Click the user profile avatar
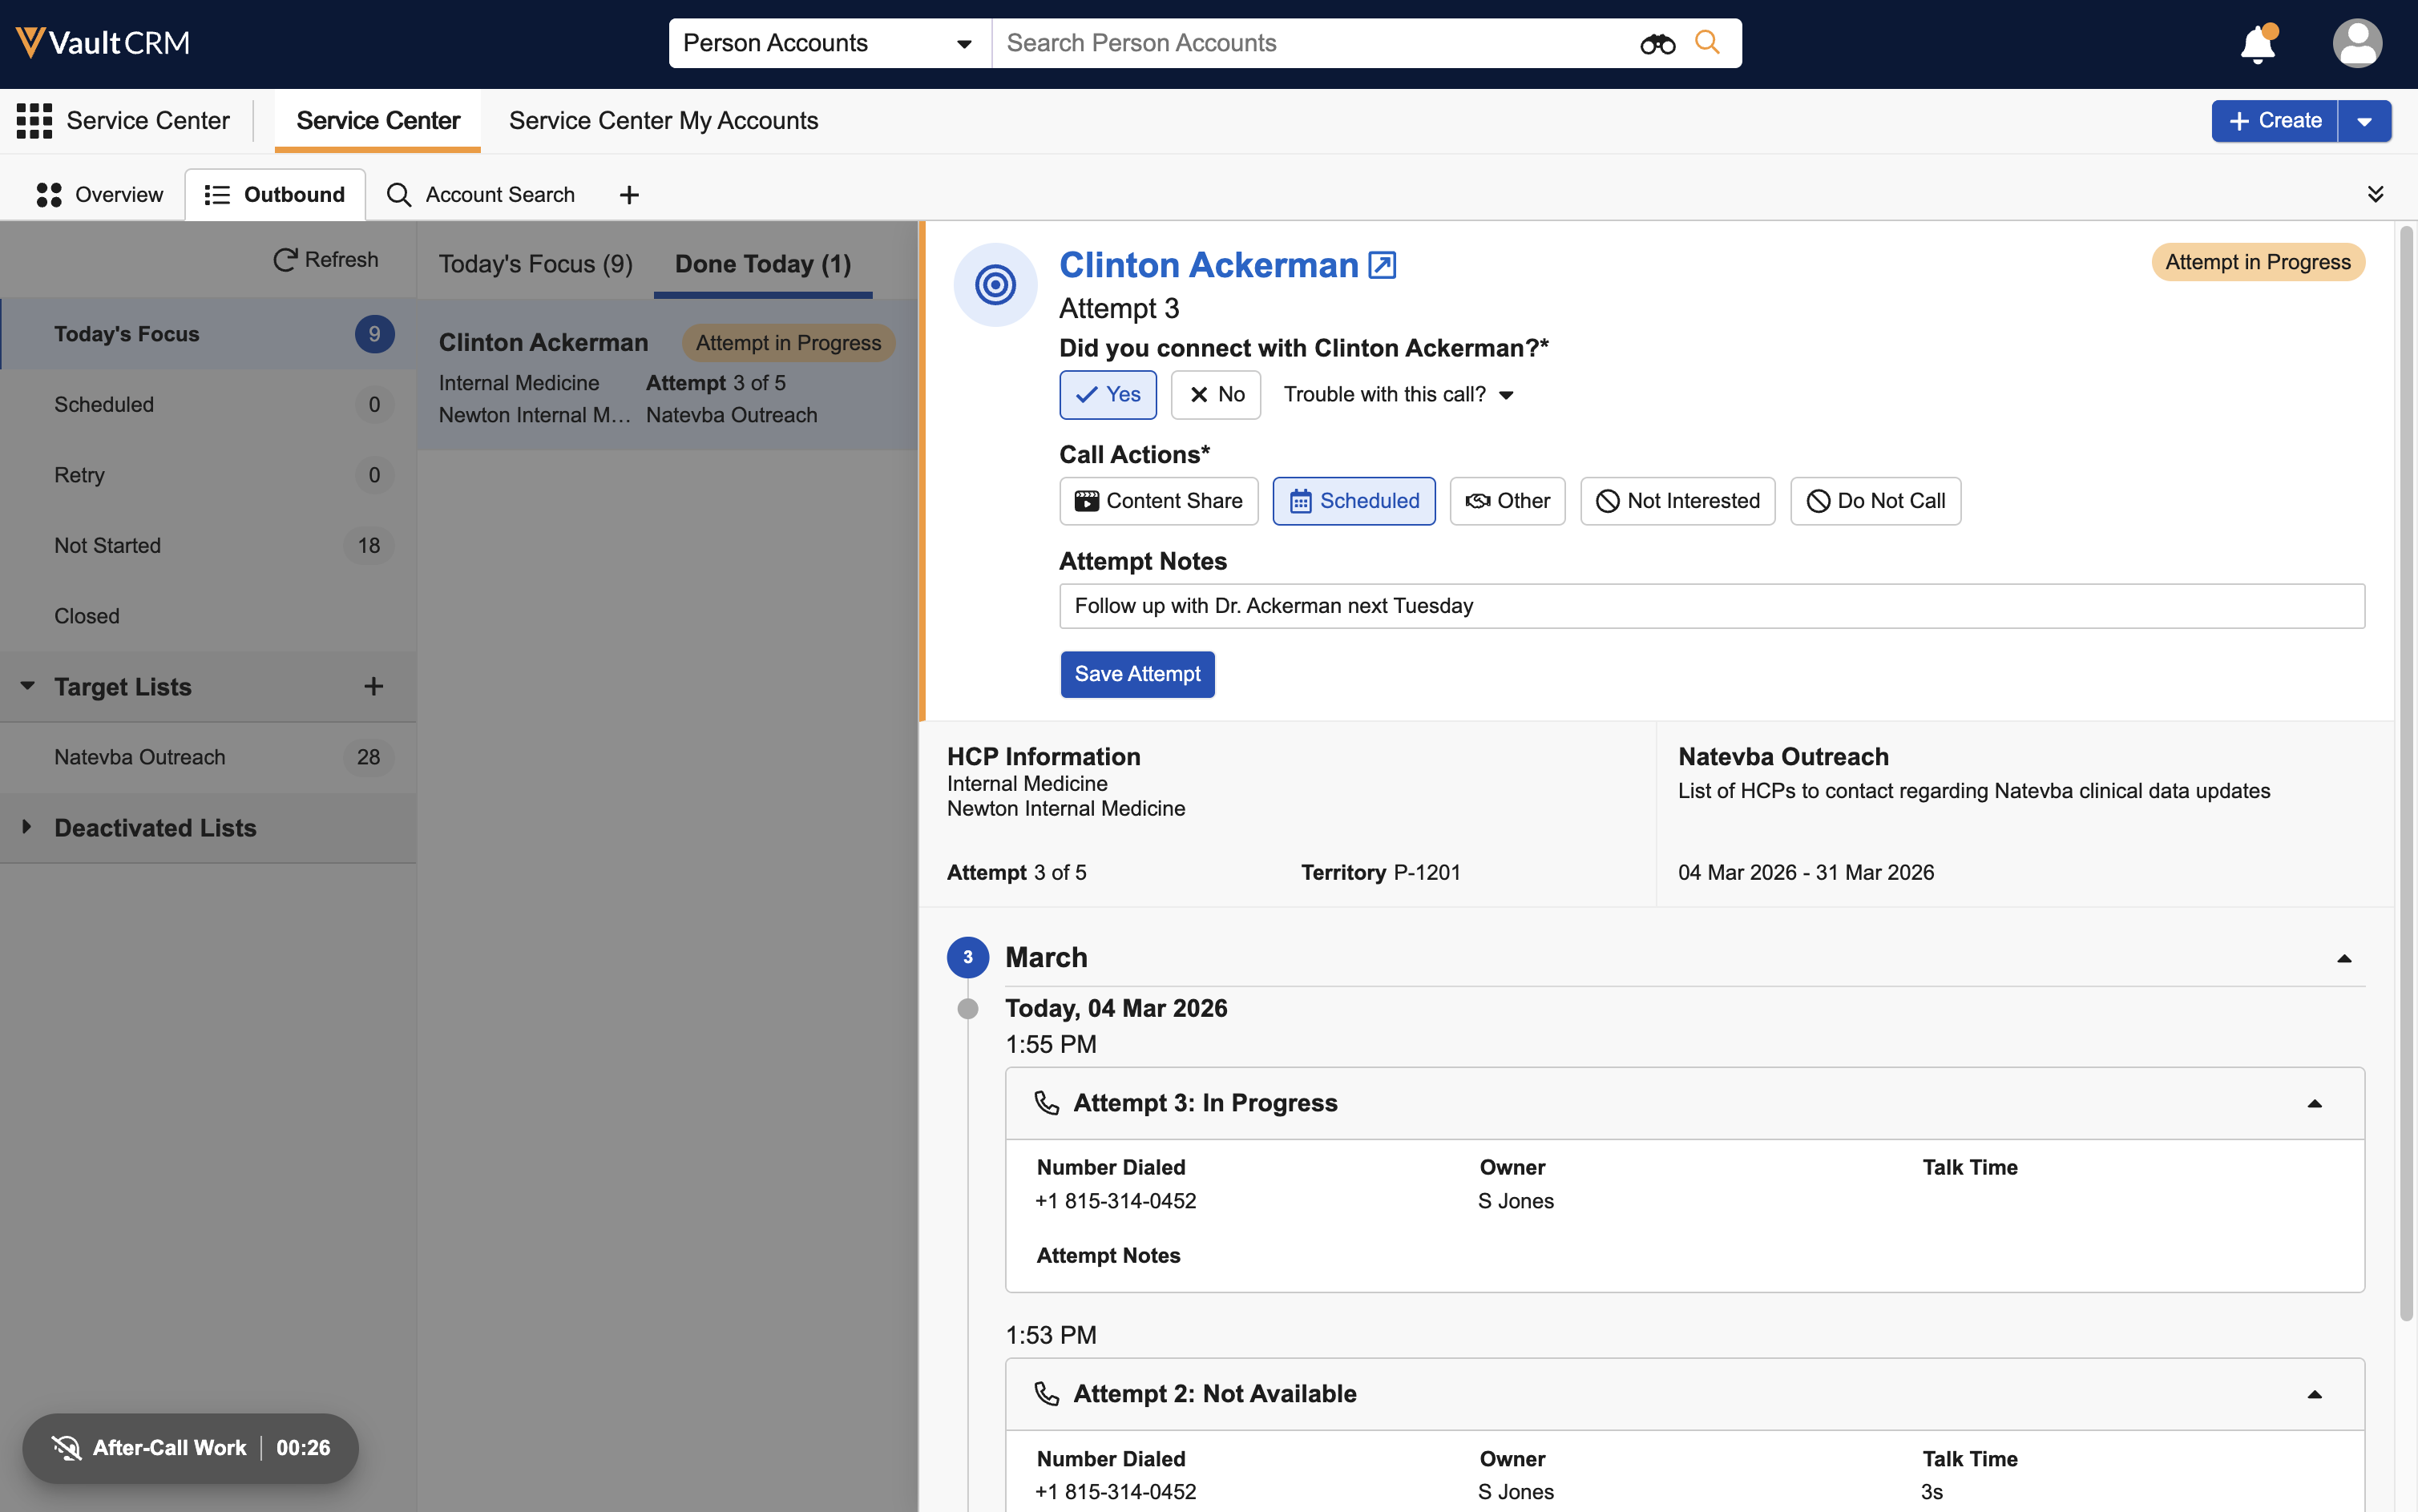The height and width of the screenshot is (1512, 2418). pos(2356,44)
